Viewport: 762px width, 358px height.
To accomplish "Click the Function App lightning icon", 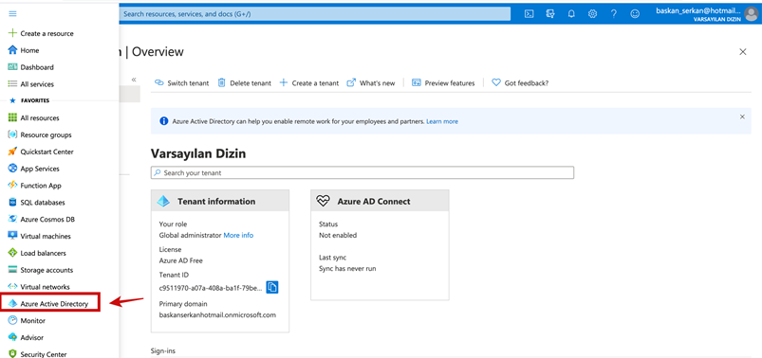I will [12, 186].
